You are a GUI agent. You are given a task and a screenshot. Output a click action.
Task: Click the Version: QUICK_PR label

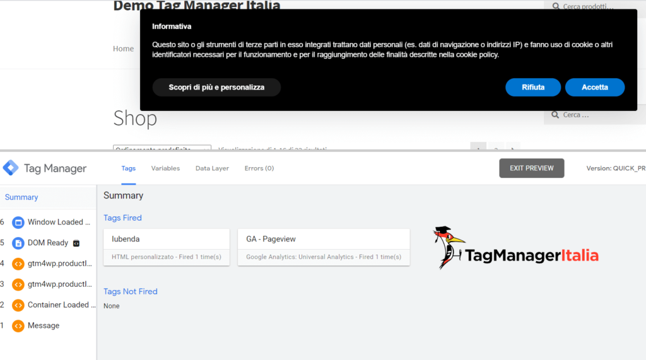click(616, 168)
